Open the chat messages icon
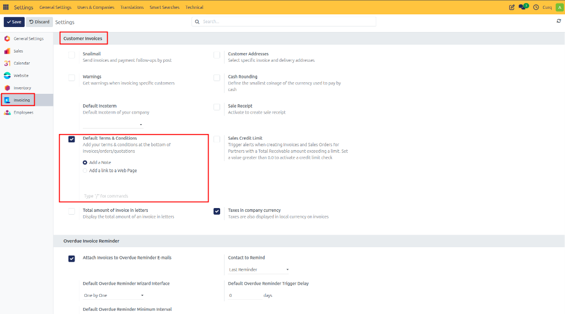The height and width of the screenshot is (314, 565). 523,7
